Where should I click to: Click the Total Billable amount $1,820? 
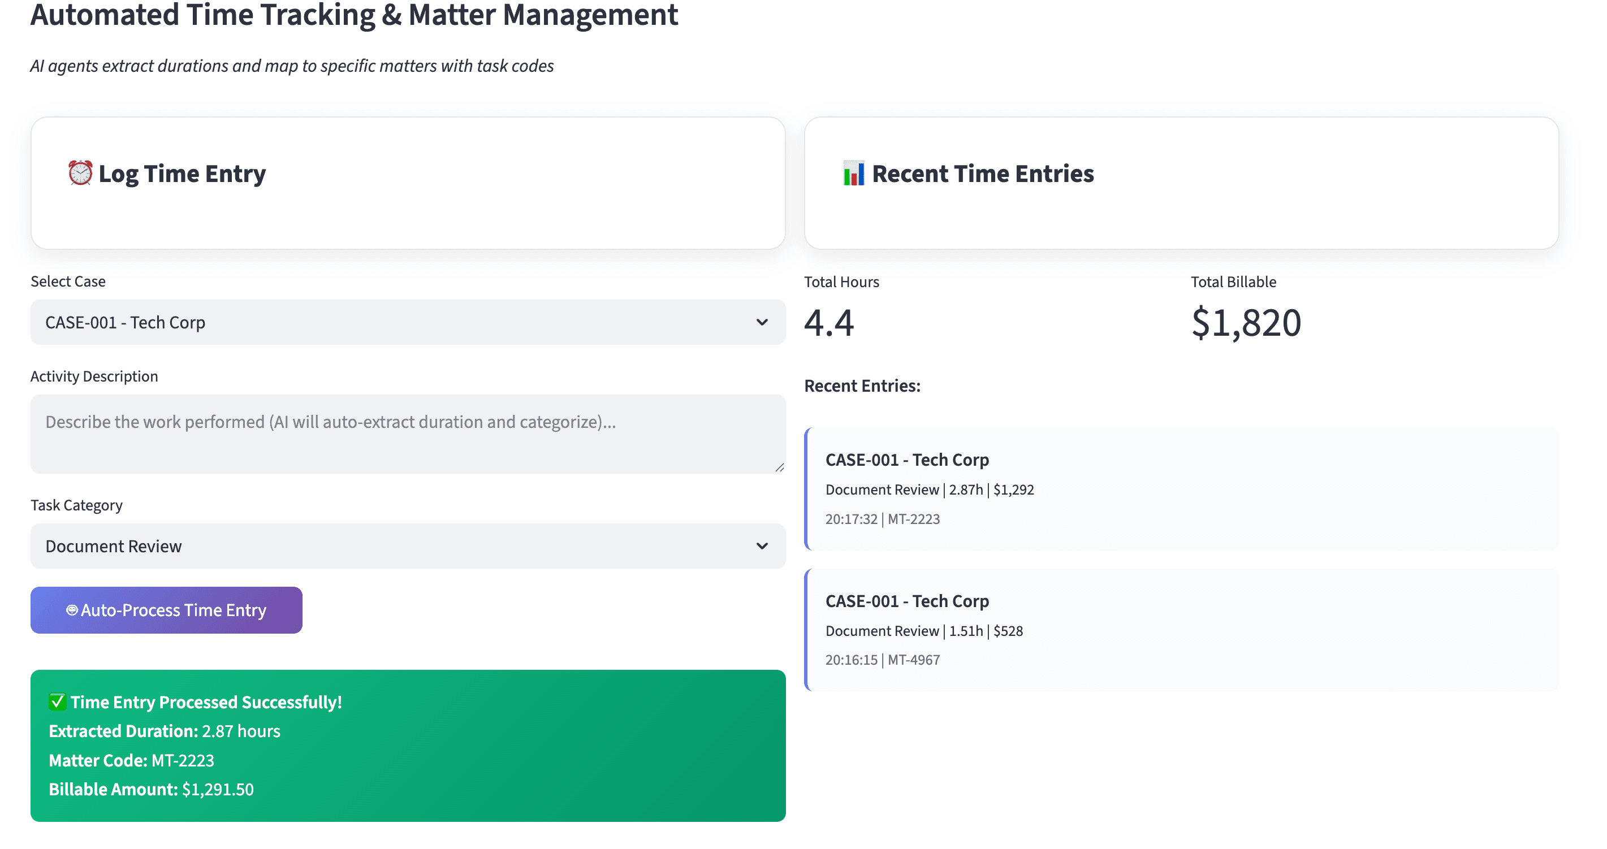coord(1246,323)
